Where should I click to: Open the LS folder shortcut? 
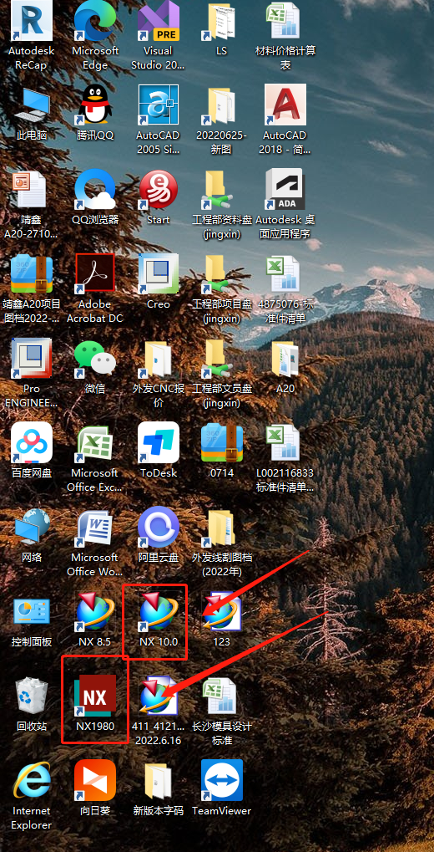pos(221,22)
